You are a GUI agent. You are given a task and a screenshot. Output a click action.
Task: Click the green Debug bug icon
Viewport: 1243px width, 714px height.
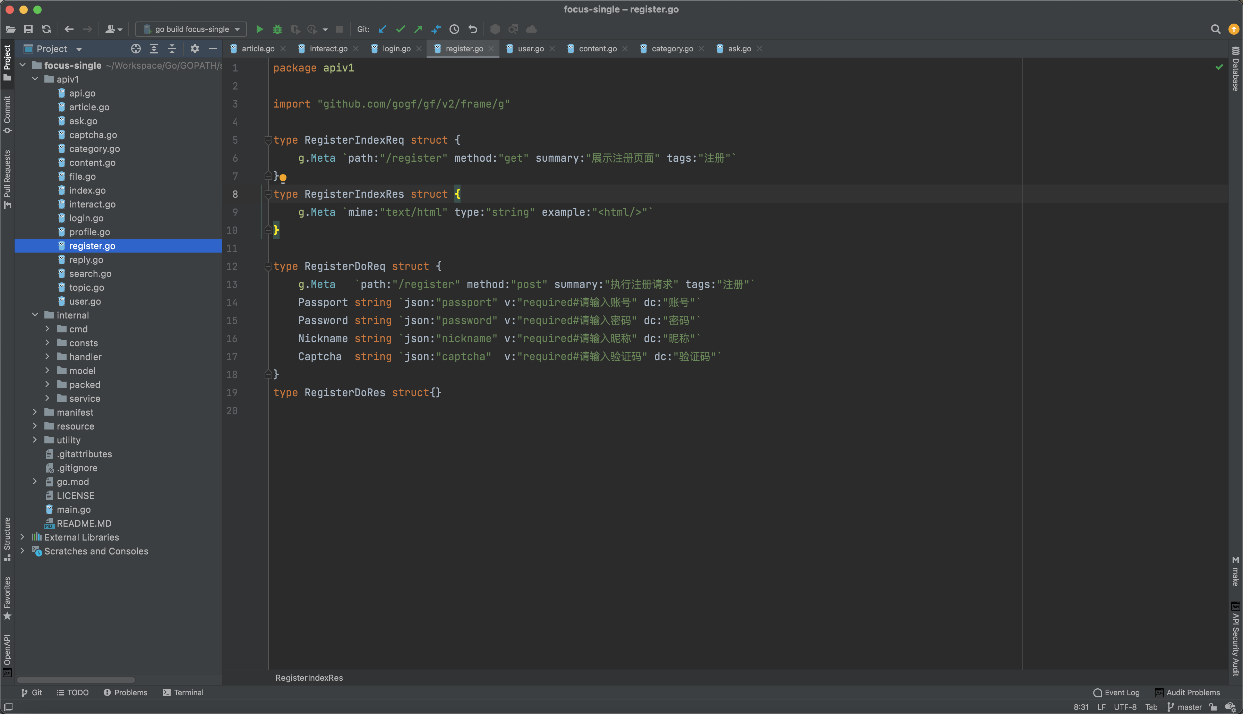tap(277, 29)
